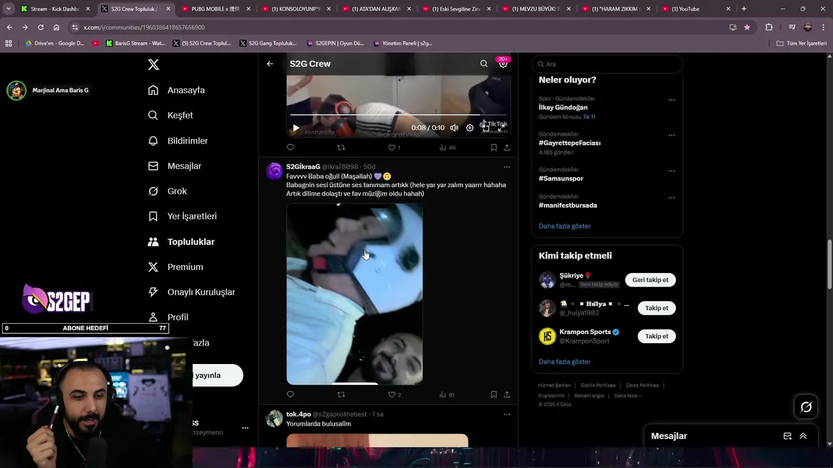The image size is (833, 468).
Task: Compose a new message in the Mesajlar dock
Action: tap(787, 436)
